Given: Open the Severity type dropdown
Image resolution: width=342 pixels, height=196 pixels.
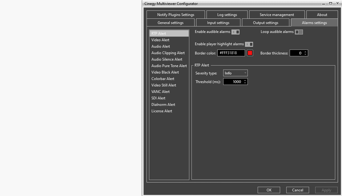Looking at the screenshot, I should tap(235, 73).
